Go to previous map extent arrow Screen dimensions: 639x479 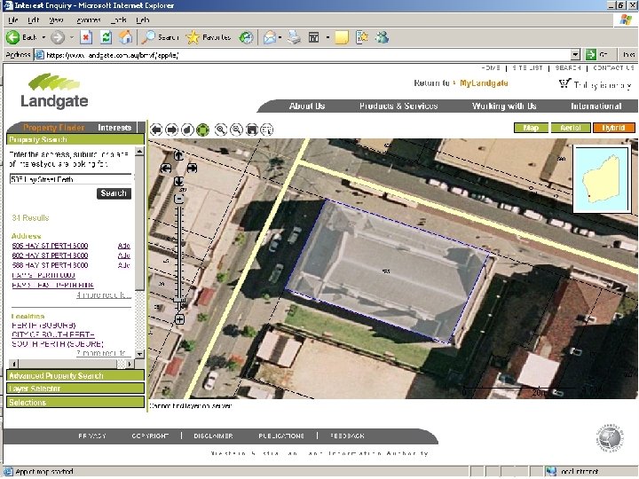156,129
